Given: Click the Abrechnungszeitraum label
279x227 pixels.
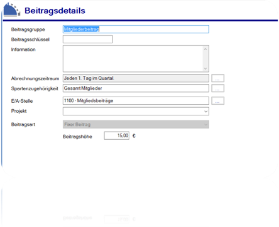Looking at the screenshot, I should 35,78.
